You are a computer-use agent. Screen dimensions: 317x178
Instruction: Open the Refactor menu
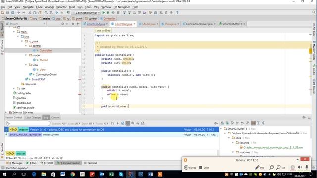click(61, 7)
